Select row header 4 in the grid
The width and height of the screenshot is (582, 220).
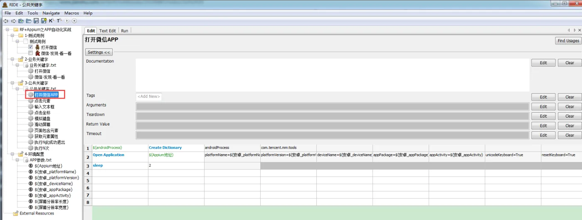(88, 173)
